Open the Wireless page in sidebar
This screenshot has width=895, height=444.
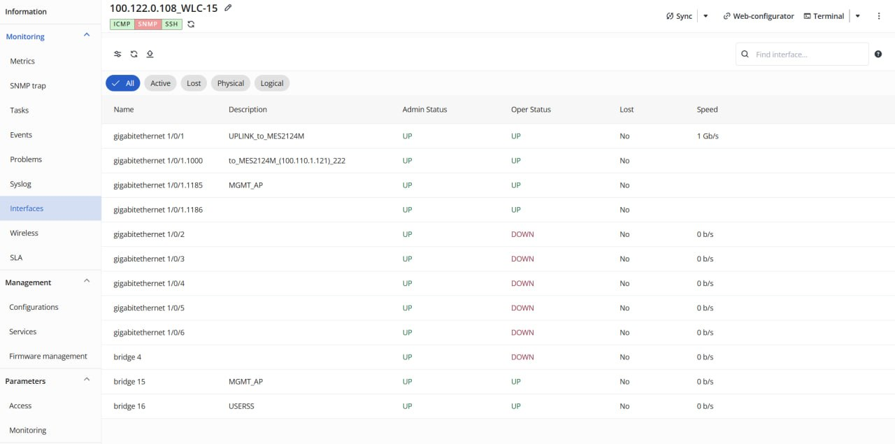click(x=24, y=233)
